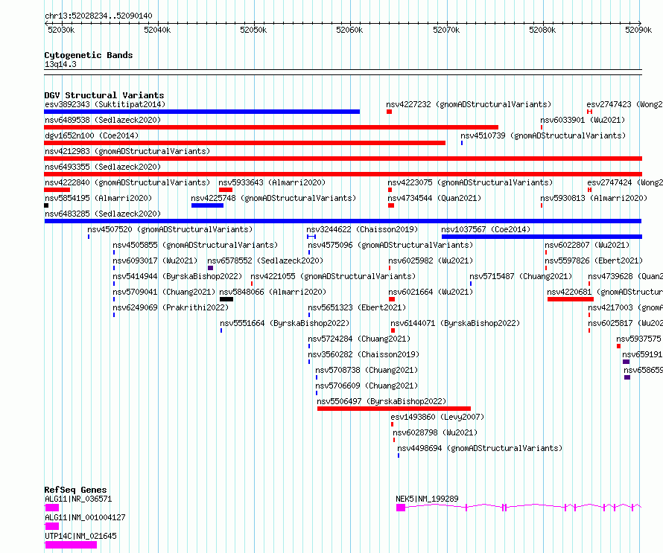
Task: Click the blue nsv3244622 bracket glyph
Action: (311, 237)
